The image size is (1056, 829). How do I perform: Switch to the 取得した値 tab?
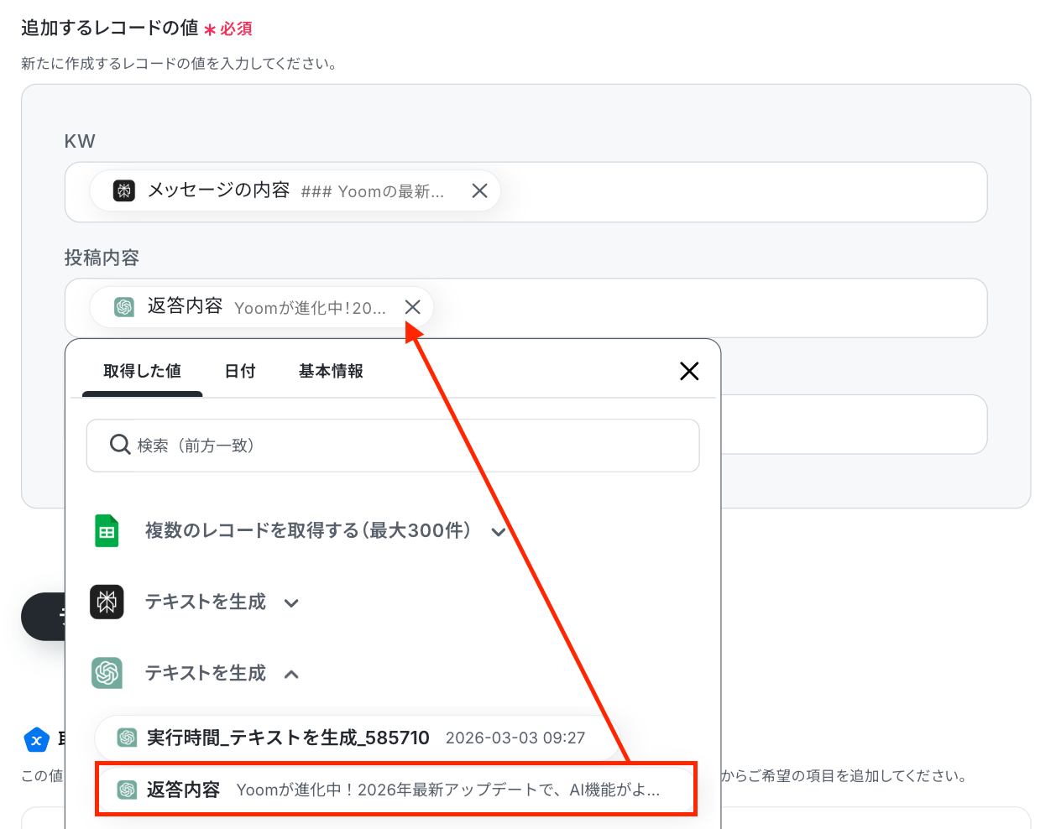(x=142, y=371)
